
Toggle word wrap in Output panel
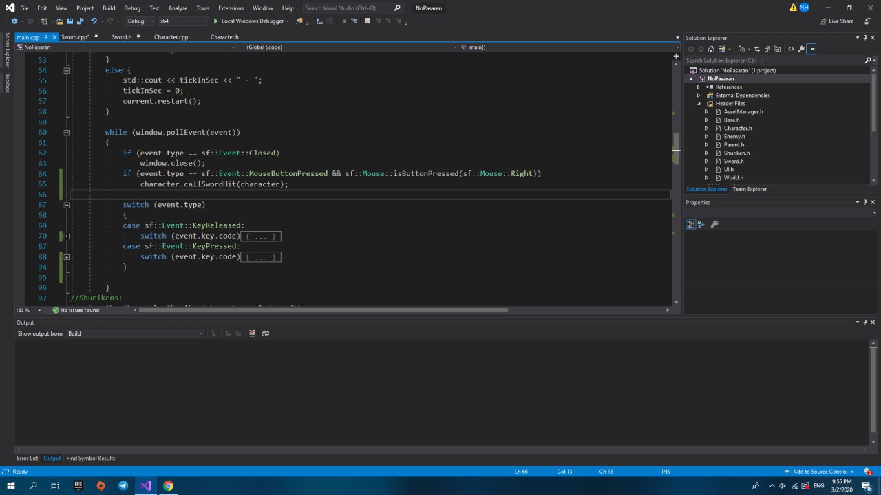pyautogui.click(x=266, y=333)
